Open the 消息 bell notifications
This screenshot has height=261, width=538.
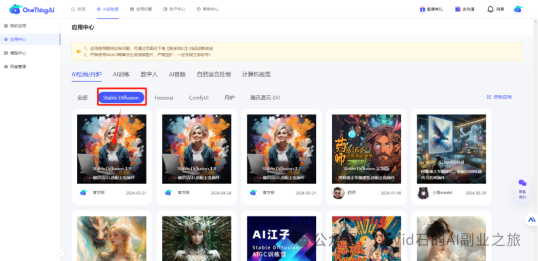(496, 9)
